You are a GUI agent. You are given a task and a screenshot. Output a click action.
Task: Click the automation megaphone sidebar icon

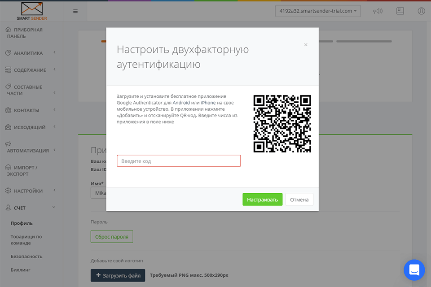click(x=8, y=143)
